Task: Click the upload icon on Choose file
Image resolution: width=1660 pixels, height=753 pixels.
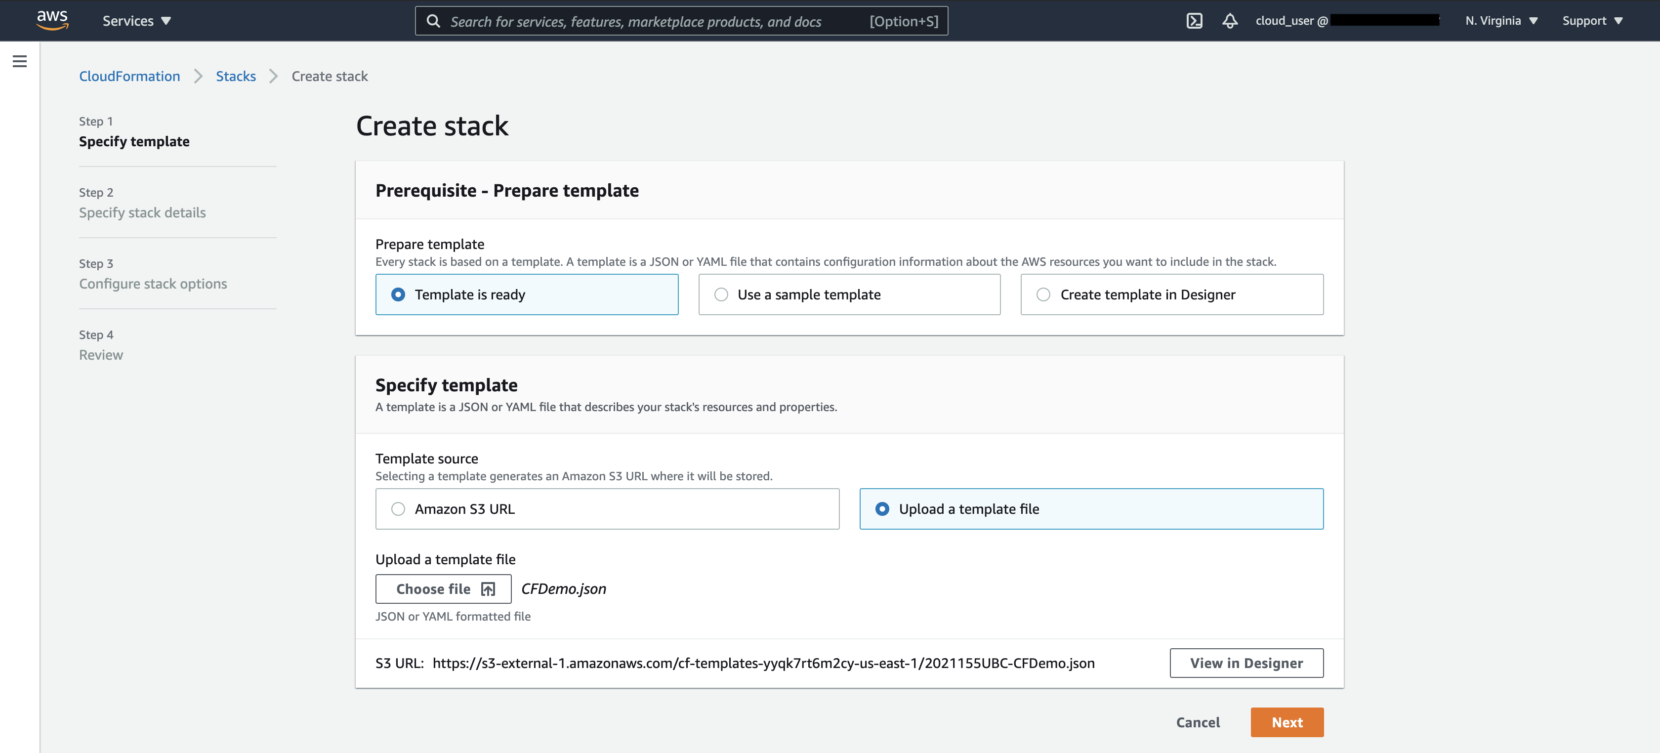Action: [489, 588]
